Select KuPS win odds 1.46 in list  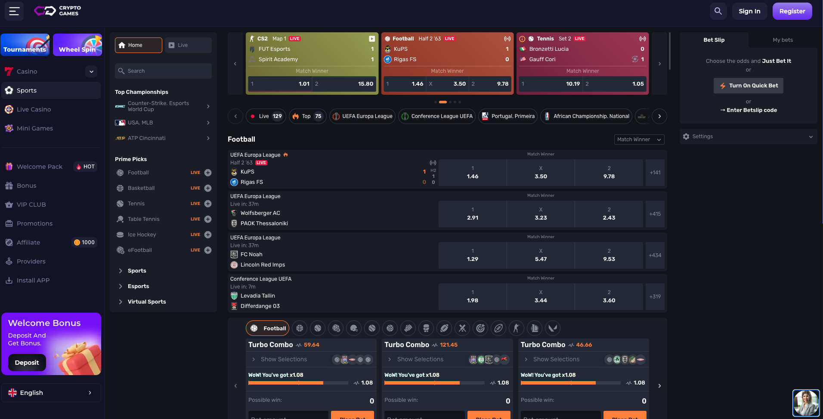tap(473, 173)
